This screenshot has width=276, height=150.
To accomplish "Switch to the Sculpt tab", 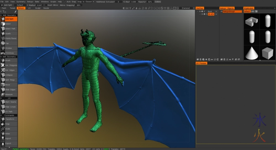I will pyautogui.click(x=38, y=8).
